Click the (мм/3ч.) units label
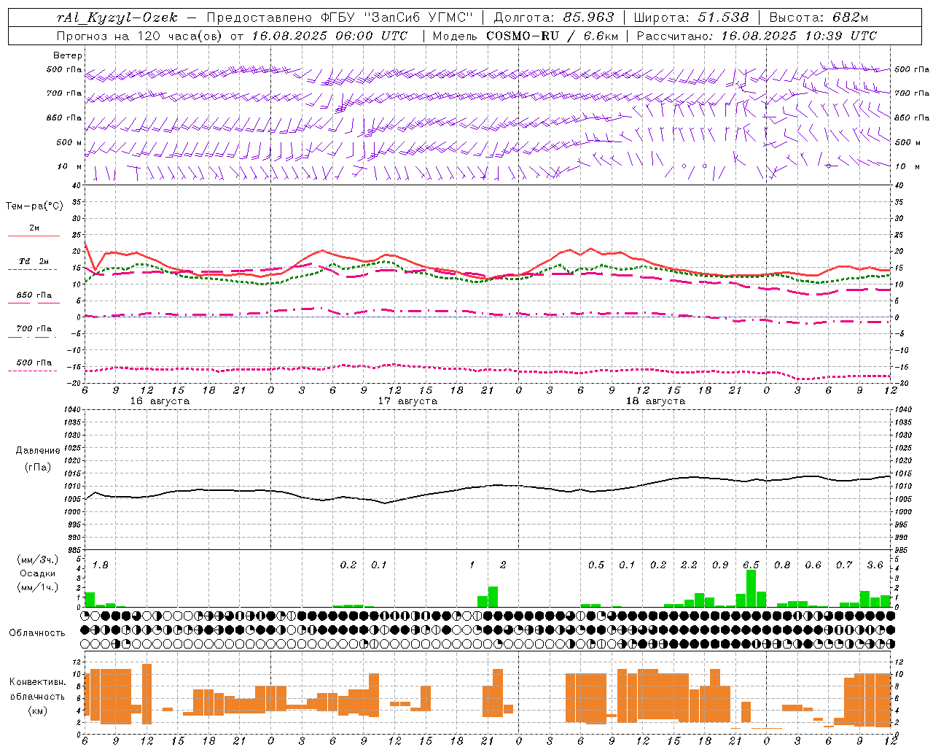The image size is (933, 747). (x=37, y=560)
